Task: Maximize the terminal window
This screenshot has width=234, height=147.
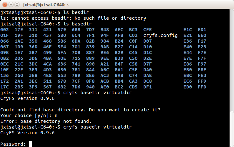Action: (17, 4)
